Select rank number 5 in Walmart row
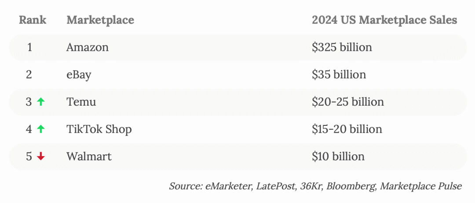The image size is (475, 203). (x=29, y=156)
